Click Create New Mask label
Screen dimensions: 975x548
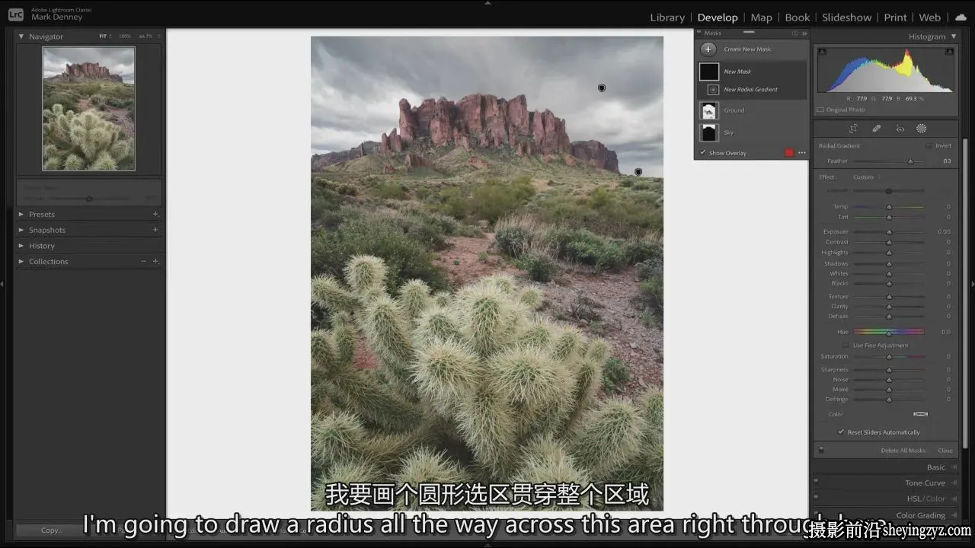pyautogui.click(x=747, y=49)
